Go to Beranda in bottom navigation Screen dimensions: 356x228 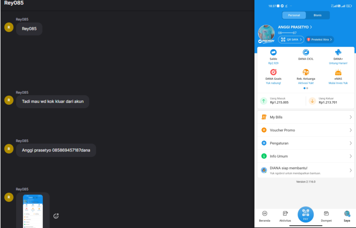pyautogui.click(x=265, y=216)
